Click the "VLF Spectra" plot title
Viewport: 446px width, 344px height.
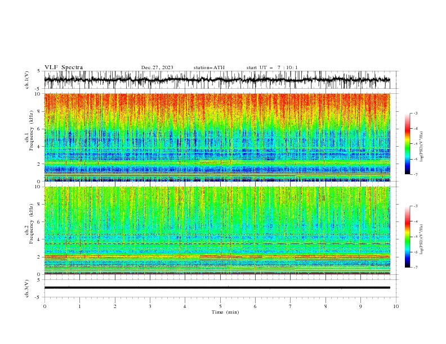click(x=64, y=67)
